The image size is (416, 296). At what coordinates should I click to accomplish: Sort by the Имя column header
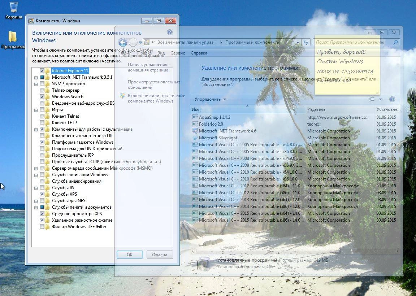click(247, 109)
